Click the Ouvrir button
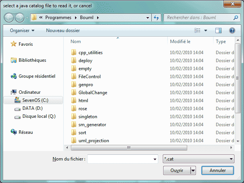This screenshot has height=183, width=244. (x=177, y=170)
